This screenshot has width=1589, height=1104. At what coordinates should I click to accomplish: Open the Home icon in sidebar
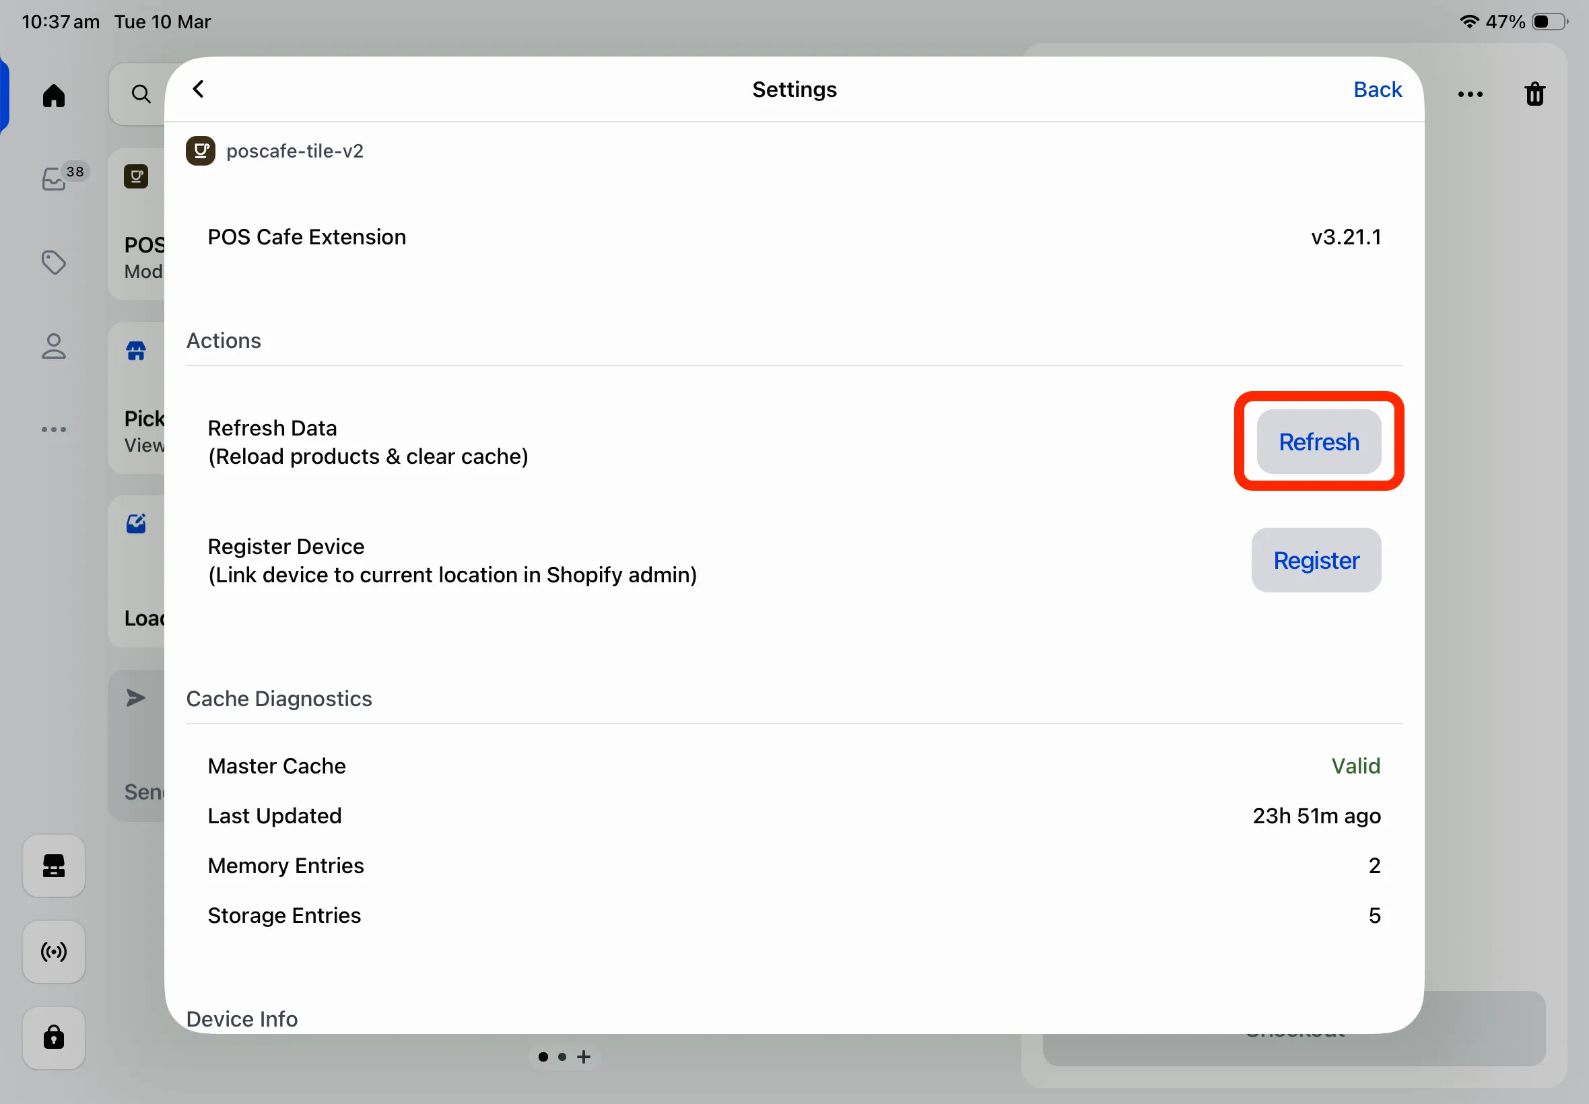pos(54,95)
